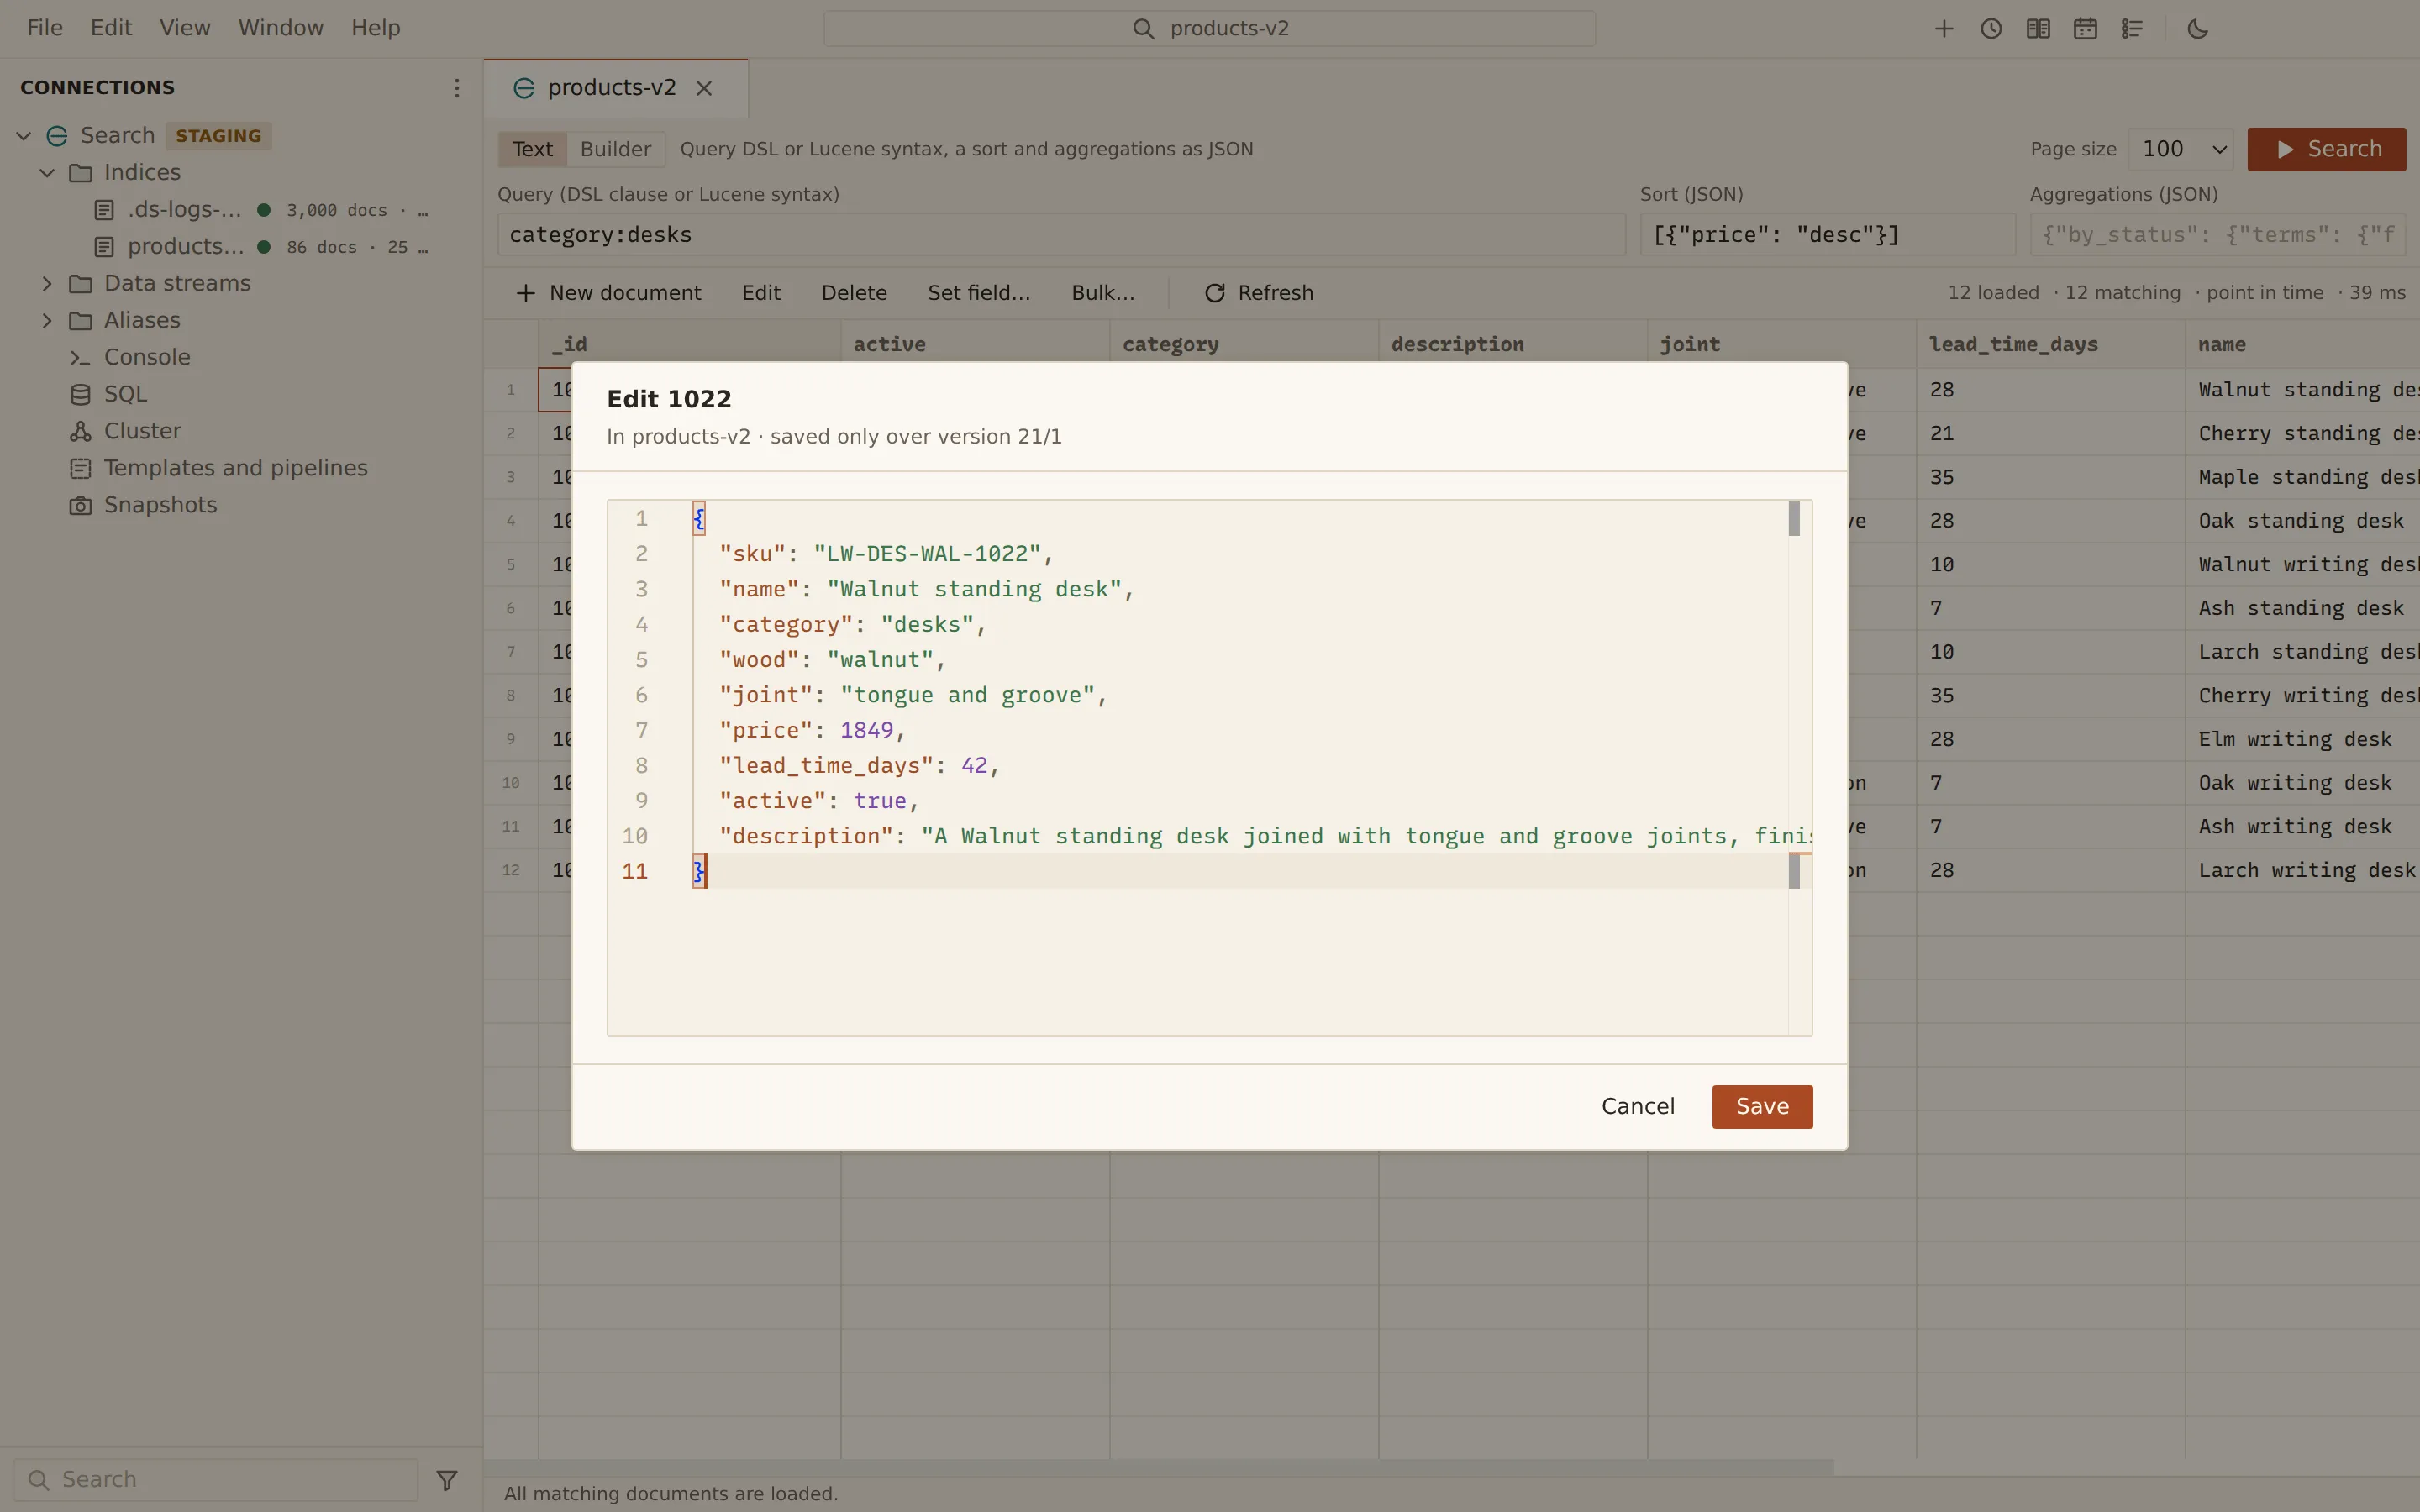Click the lead_time_days column header

[x=2050, y=344]
